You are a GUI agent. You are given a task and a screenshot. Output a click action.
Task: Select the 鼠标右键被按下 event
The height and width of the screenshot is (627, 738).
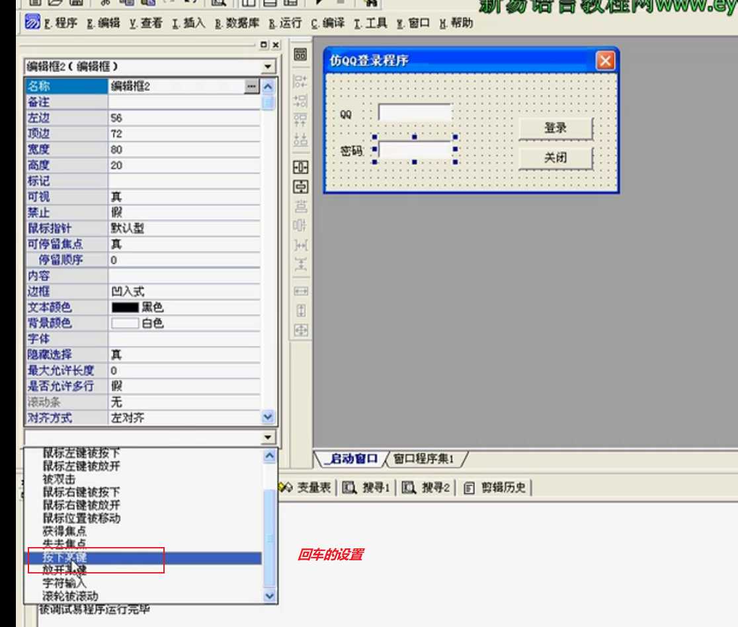coord(81,492)
